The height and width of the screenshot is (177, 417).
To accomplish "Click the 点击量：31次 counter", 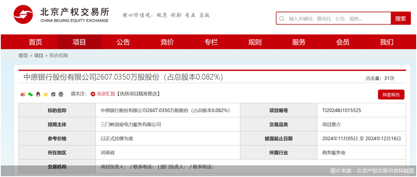I will [x=380, y=79].
